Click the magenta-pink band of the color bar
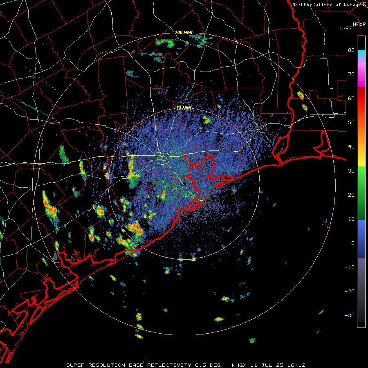The width and height of the screenshot is (368, 368). (x=361, y=74)
